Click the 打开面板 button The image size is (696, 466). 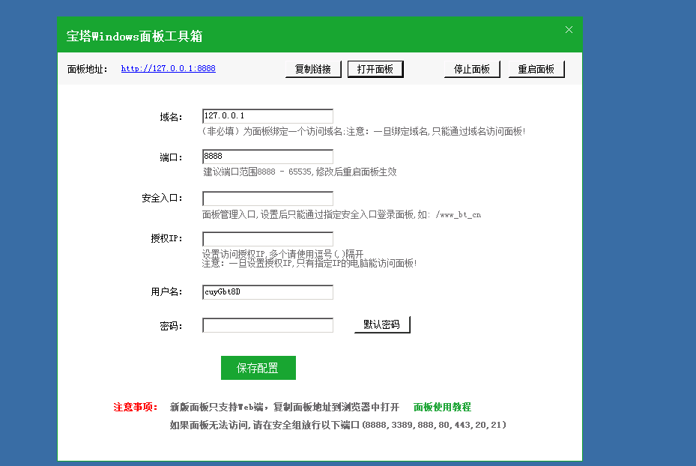[375, 69]
